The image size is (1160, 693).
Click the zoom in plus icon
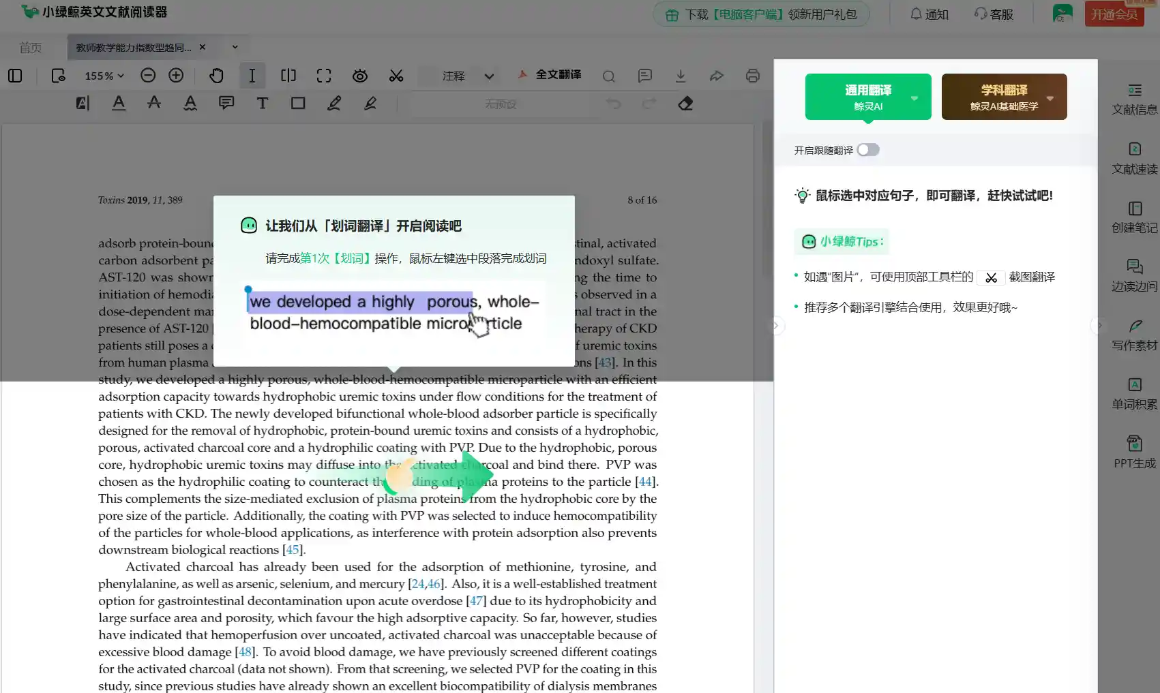(x=176, y=76)
